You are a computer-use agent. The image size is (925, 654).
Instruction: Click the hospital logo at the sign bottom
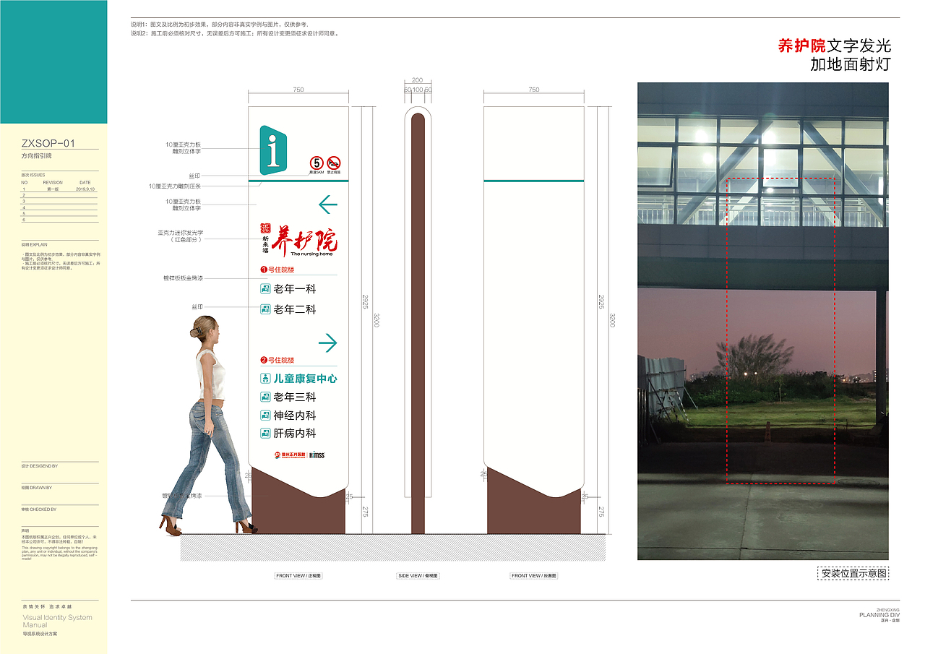(290, 455)
